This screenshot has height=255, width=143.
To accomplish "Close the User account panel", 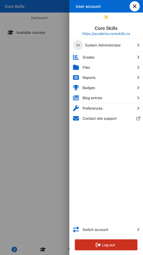I will 134,6.
